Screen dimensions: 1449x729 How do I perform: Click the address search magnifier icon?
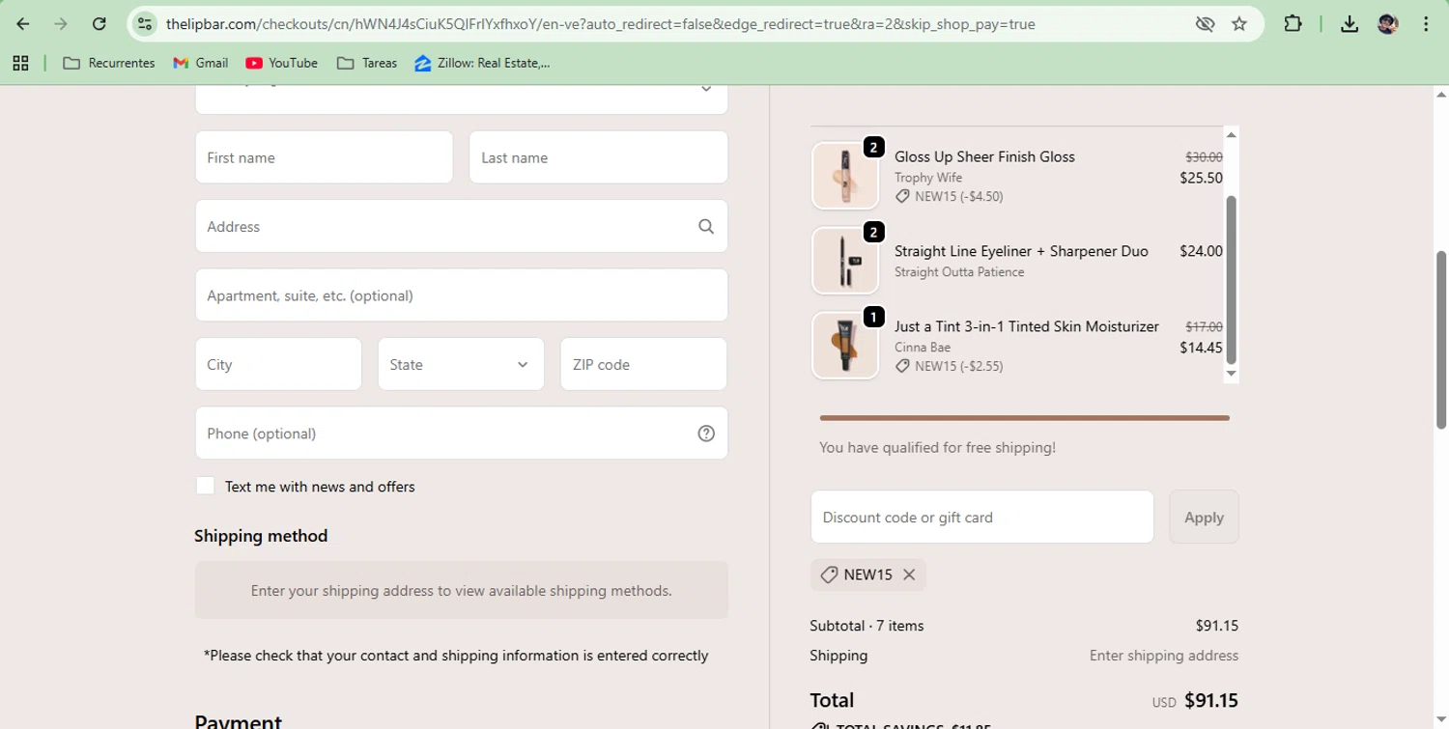(706, 226)
